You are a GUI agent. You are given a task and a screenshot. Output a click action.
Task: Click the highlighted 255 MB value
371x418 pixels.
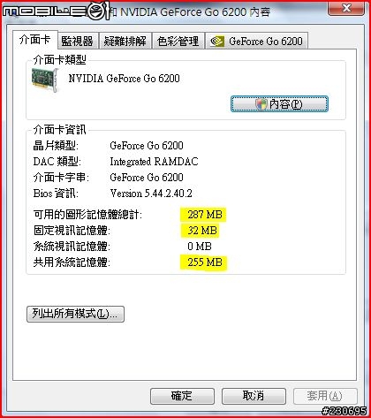203,262
